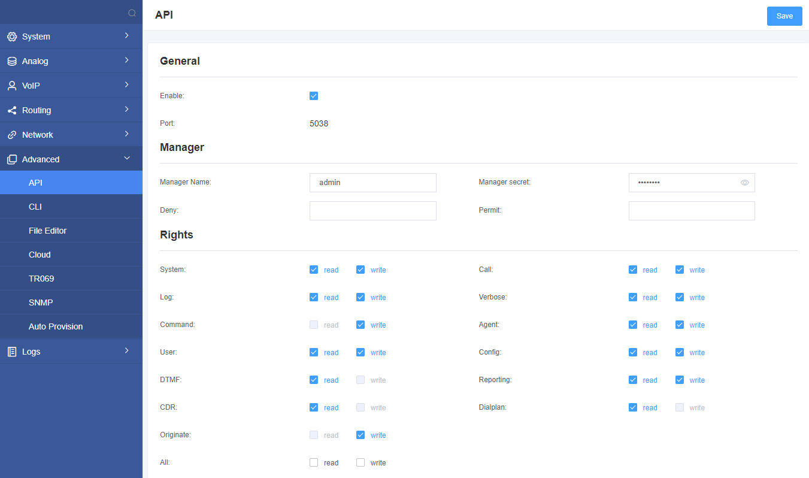Viewport: 809px width, 478px height.
Task: Check the All read checkbox
Action: pyautogui.click(x=314, y=462)
